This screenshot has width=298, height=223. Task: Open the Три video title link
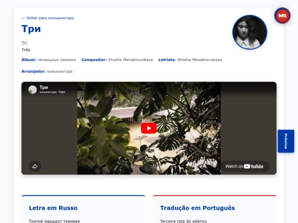click(44, 87)
